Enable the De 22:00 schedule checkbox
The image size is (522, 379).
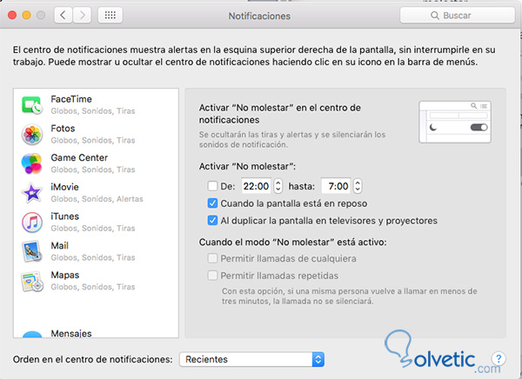212,186
